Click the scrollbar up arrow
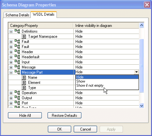The width and height of the screenshot is (152, 136). [x=141, y=25]
